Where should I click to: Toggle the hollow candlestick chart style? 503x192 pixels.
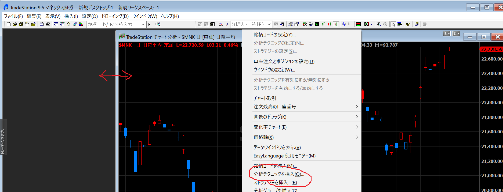coord(335,24)
